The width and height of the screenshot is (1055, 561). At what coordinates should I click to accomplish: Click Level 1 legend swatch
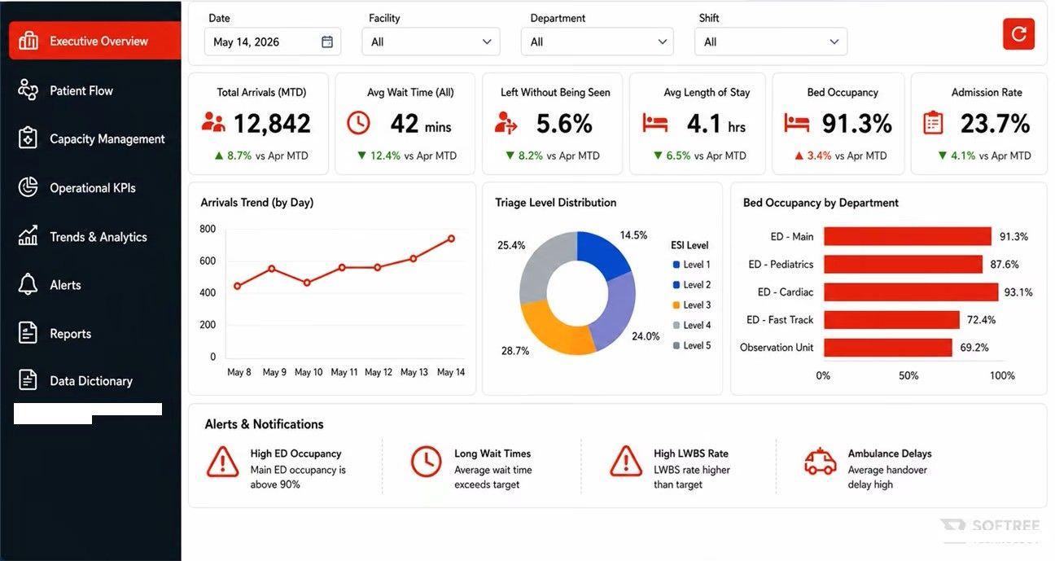(676, 265)
